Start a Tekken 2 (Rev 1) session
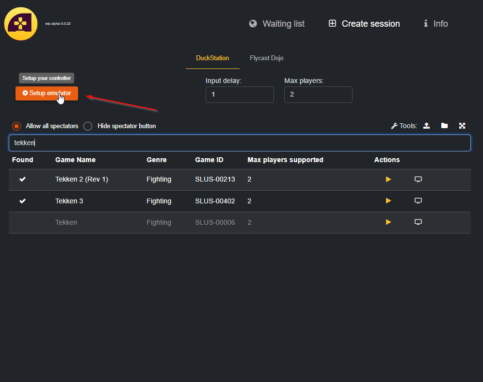483x382 pixels. click(x=388, y=180)
